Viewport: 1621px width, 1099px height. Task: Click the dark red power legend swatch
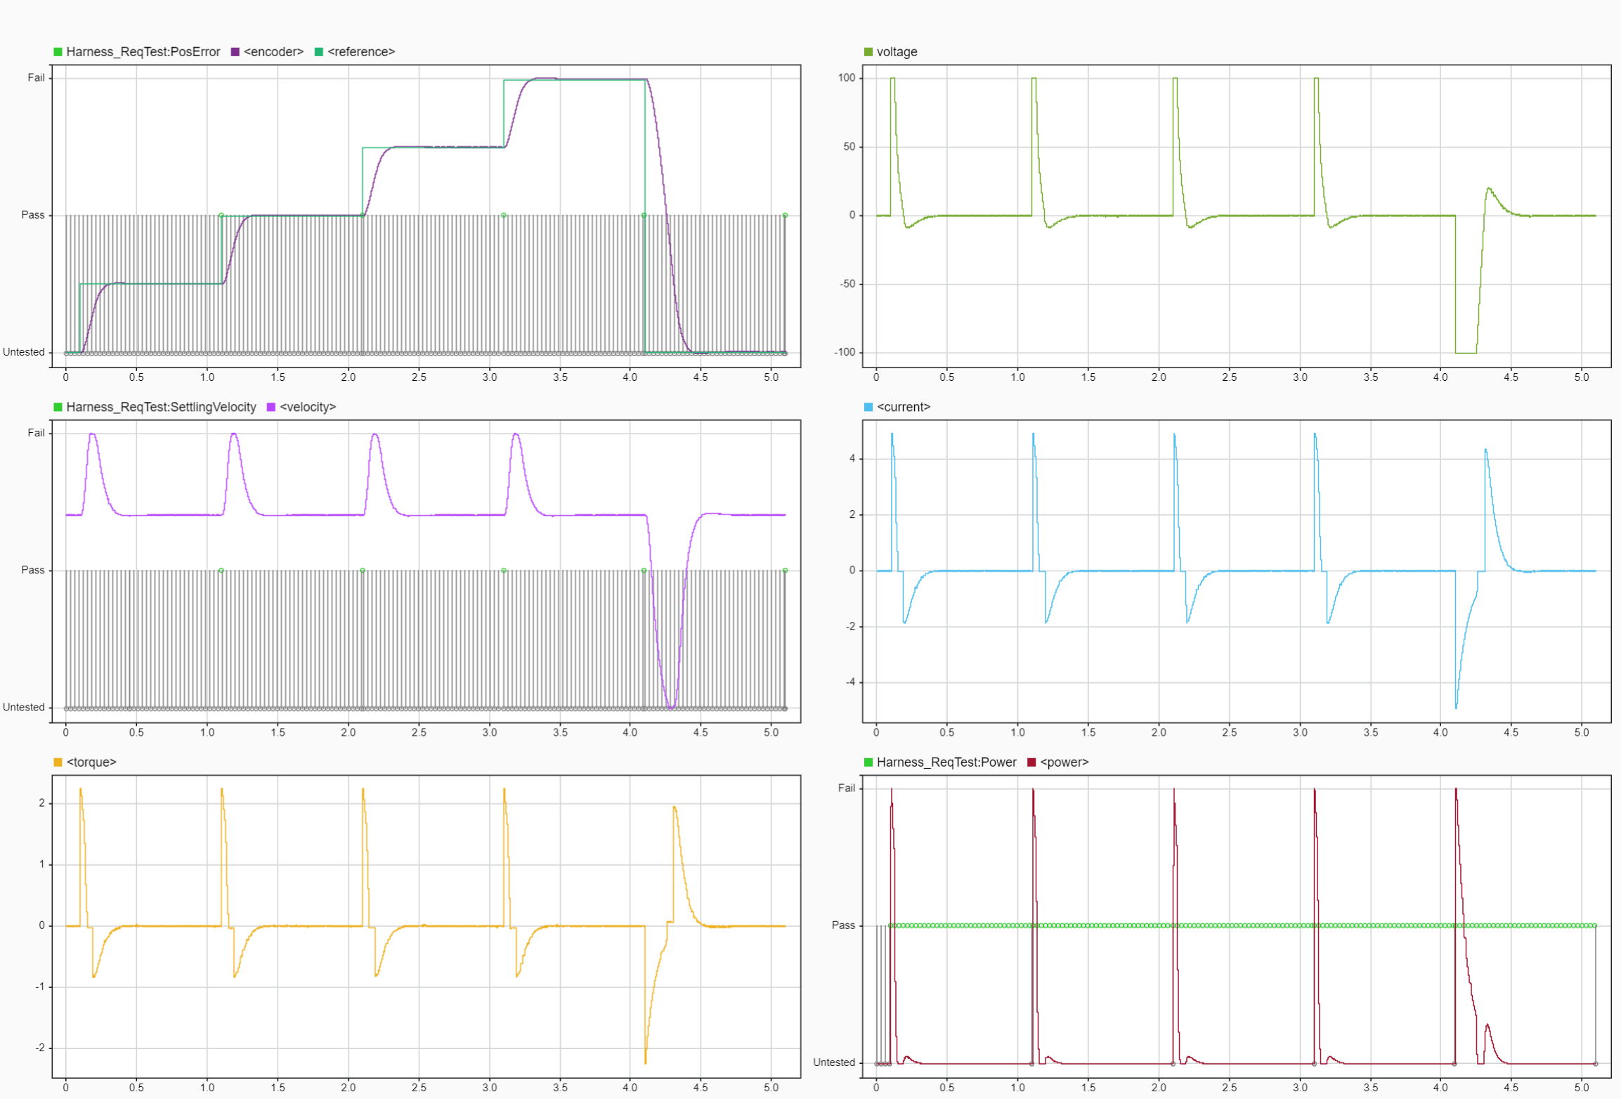click(1031, 762)
